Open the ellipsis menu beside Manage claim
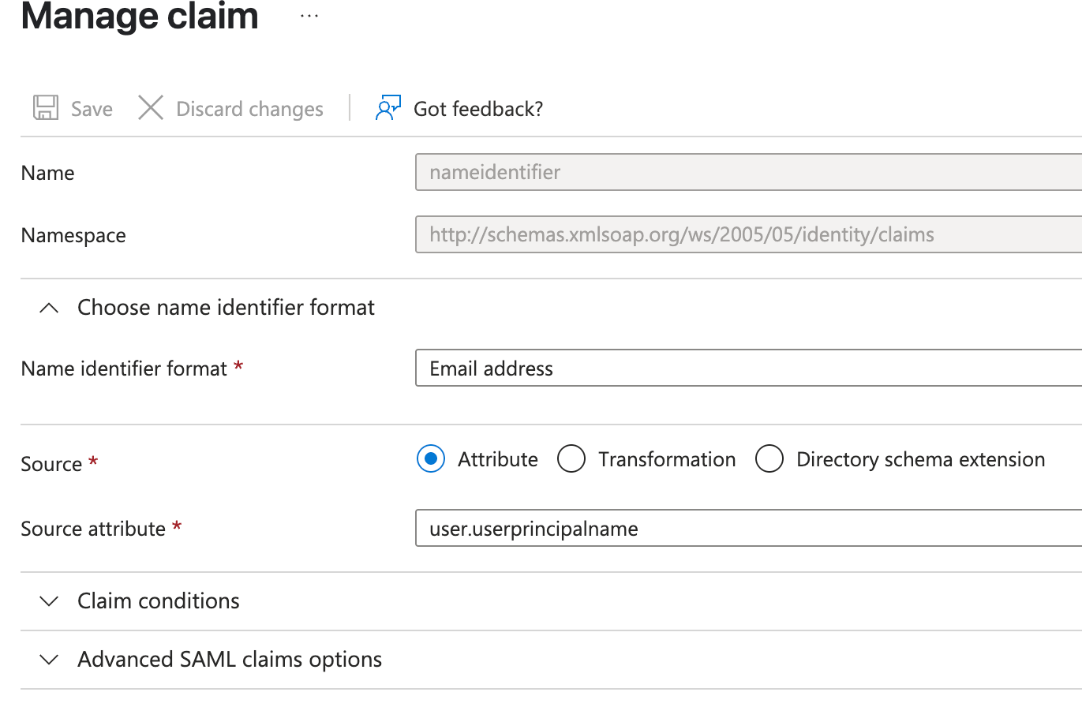Screen dimensions: 1082x707 click(309, 16)
